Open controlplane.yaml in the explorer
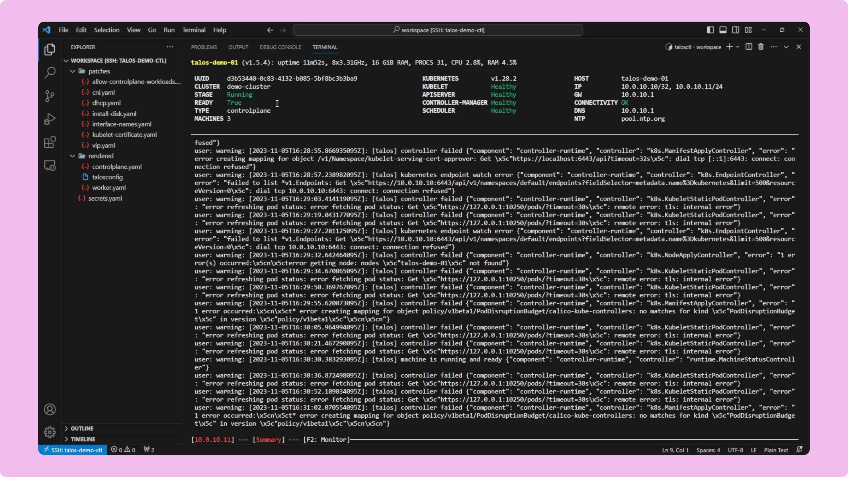This screenshot has width=848, height=477. click(117, 166)
